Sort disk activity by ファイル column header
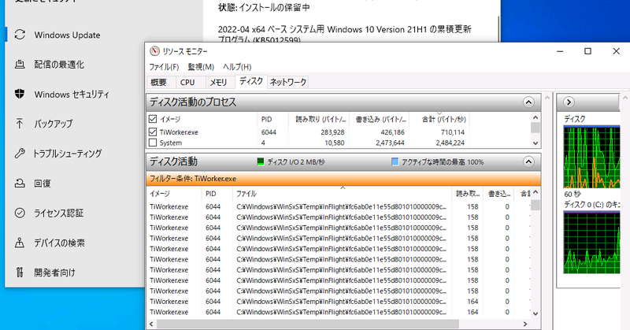 pos(342,194)
